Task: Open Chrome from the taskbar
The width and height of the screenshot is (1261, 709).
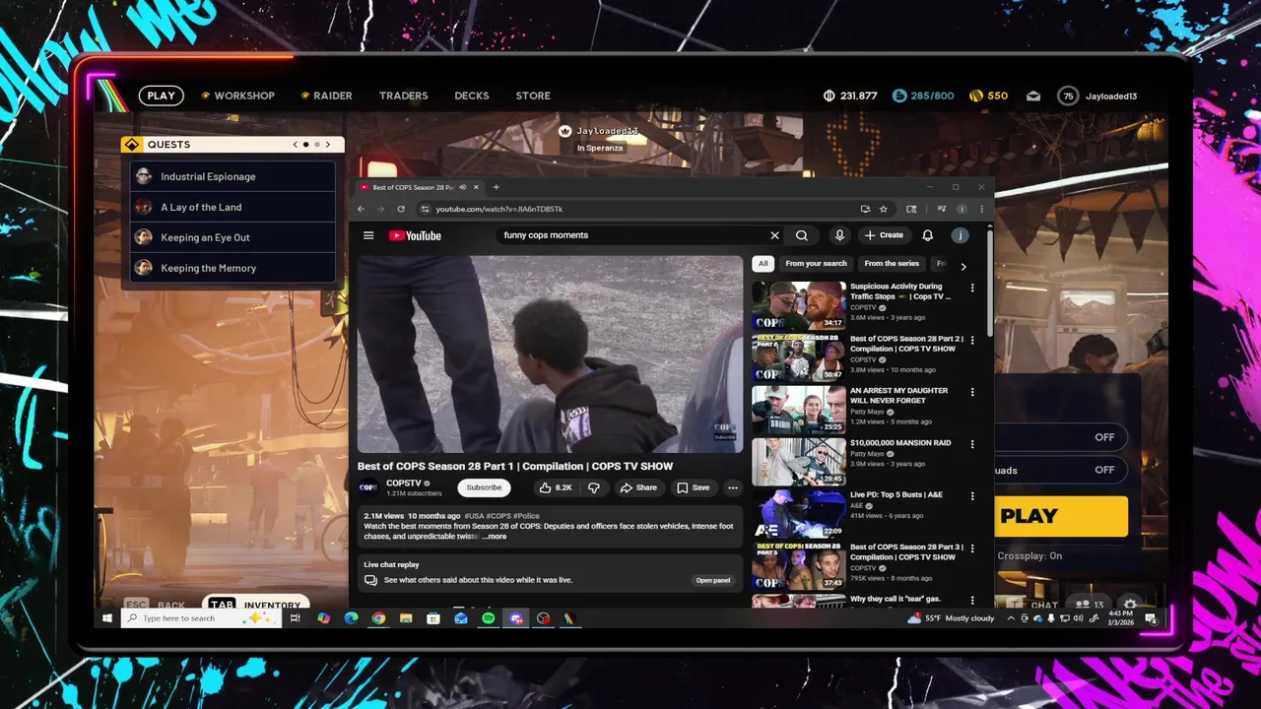Action: tap(378, 618)
